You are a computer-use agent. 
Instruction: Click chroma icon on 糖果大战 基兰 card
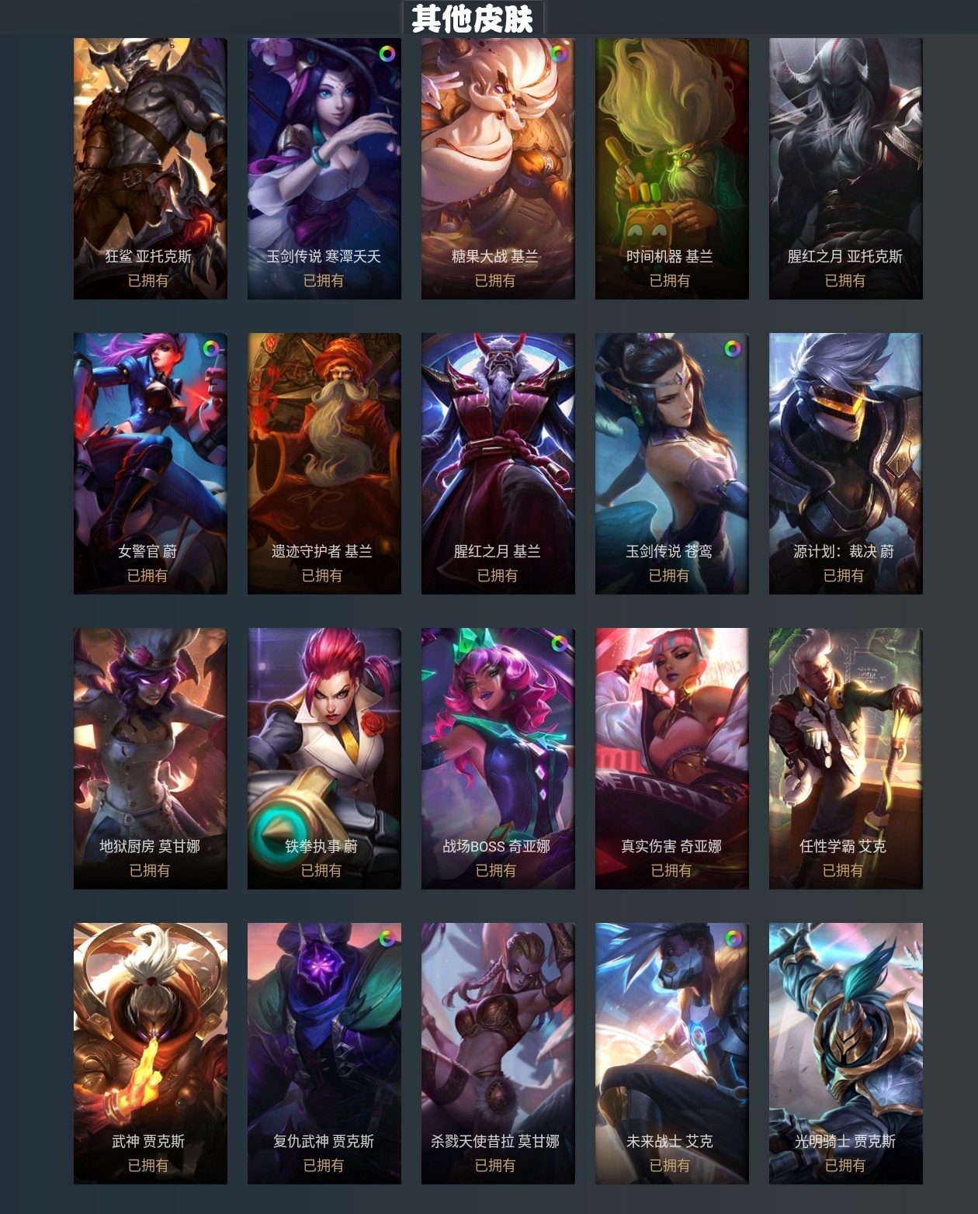(x=558, y=54)
